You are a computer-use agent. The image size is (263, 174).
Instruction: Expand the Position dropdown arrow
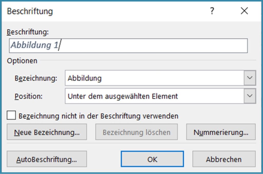click(x=250, y=96)
